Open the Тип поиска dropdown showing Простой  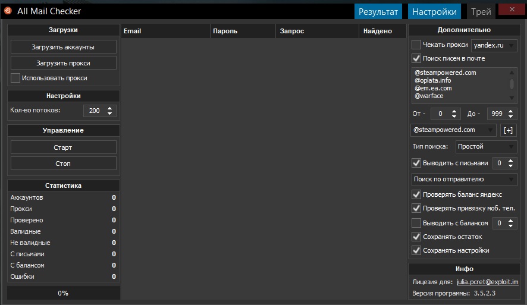click(486, 146)
